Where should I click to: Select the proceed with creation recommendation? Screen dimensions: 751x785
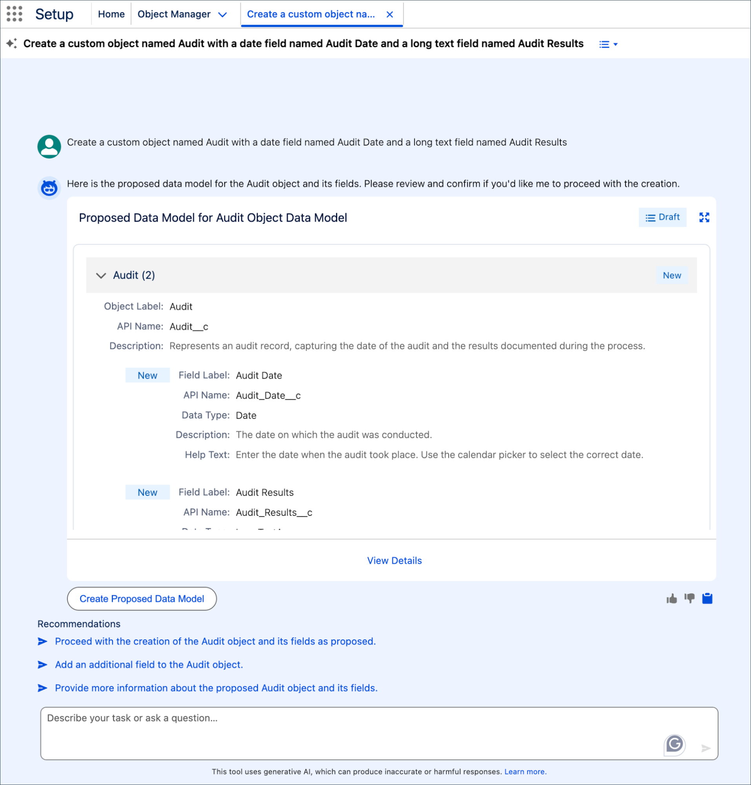point(215,641)
